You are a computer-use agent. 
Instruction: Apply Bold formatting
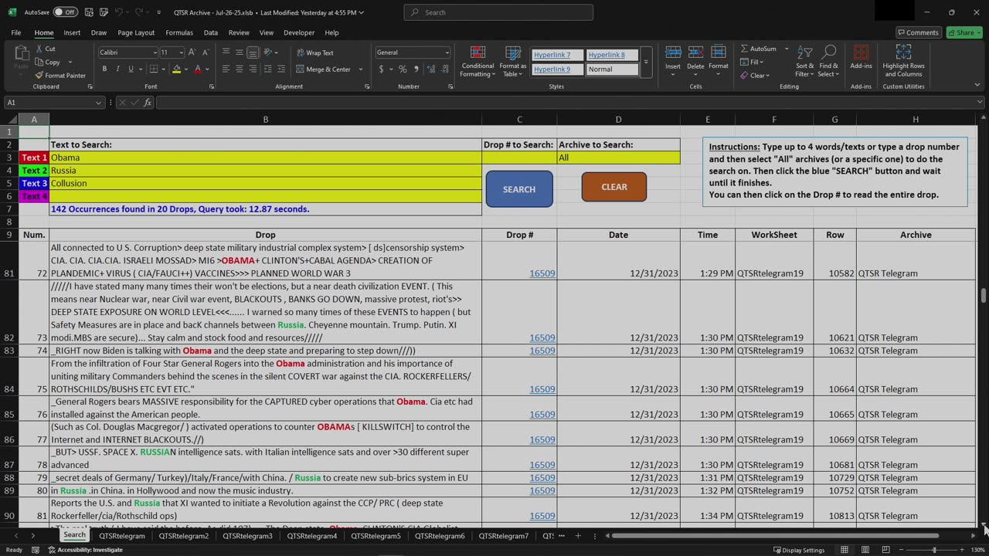click(104, 69)
